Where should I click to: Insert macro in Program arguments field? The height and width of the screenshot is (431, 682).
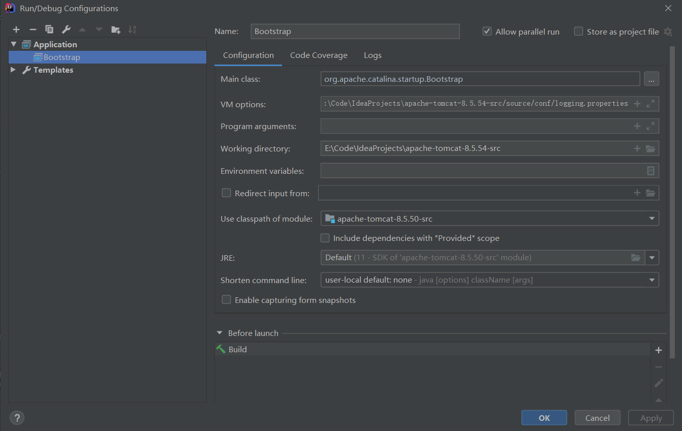click(637, 126)
